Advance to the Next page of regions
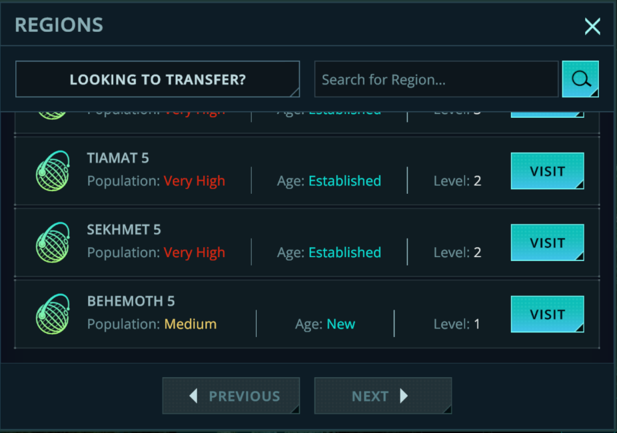Viewport: 617px width, 433px height. [382, 396]
